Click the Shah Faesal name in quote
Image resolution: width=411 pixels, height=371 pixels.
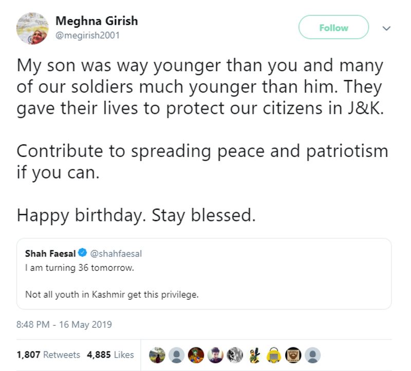[x=50, y=253]
